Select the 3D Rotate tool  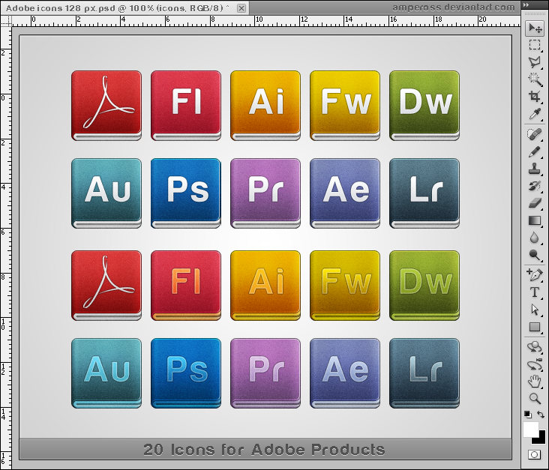[x=535, y=347]
